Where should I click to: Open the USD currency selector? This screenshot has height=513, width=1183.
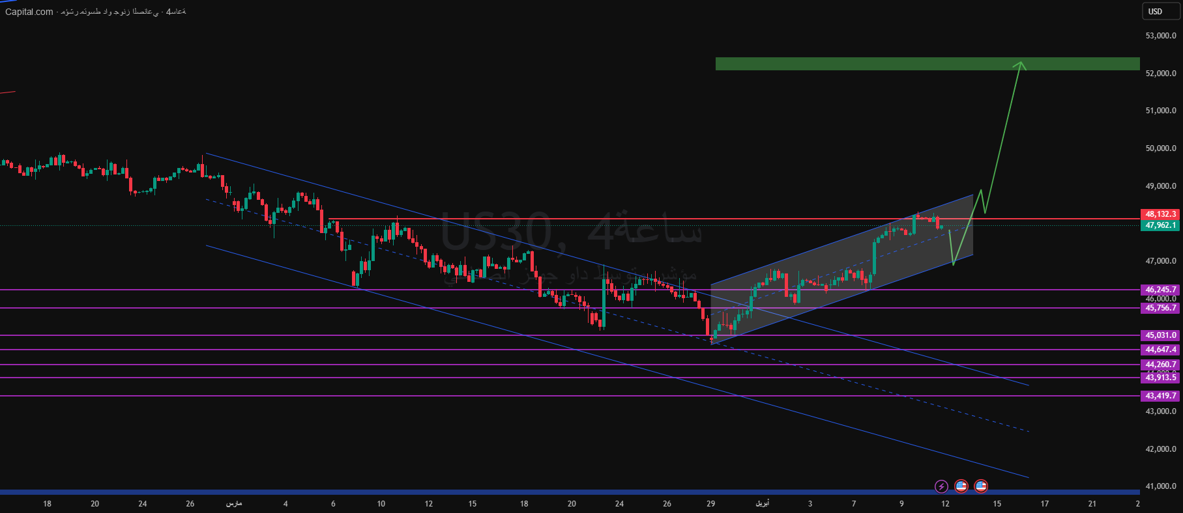click(1156, 11)
